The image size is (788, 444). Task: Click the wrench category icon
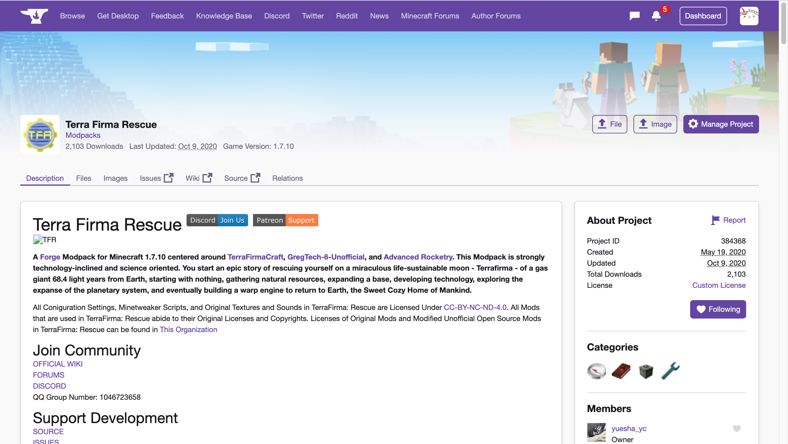coord(670,371)
